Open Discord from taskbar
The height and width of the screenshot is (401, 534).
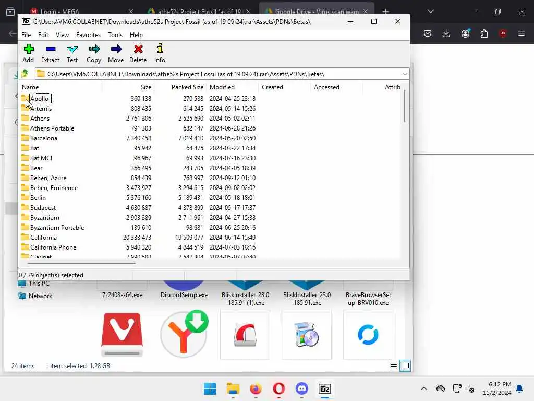(x=302, y=388)
